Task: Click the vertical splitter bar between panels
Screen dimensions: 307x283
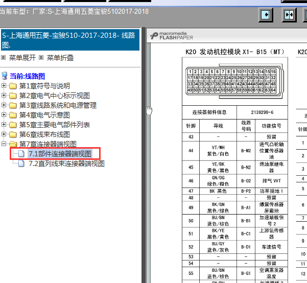Action: pos(144,155)
